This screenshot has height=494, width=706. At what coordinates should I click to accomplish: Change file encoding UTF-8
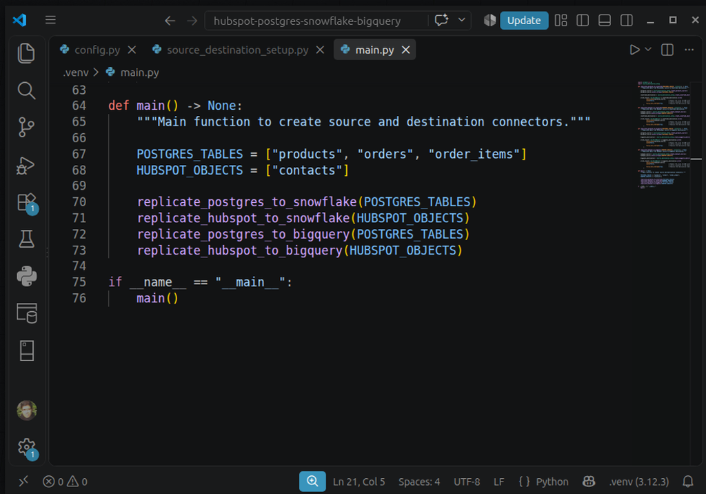tap(467, 482)
